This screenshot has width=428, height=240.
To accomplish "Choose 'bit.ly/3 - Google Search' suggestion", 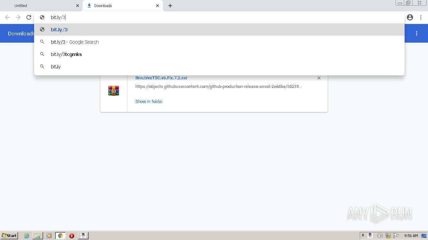I will [x=219, y=42].
